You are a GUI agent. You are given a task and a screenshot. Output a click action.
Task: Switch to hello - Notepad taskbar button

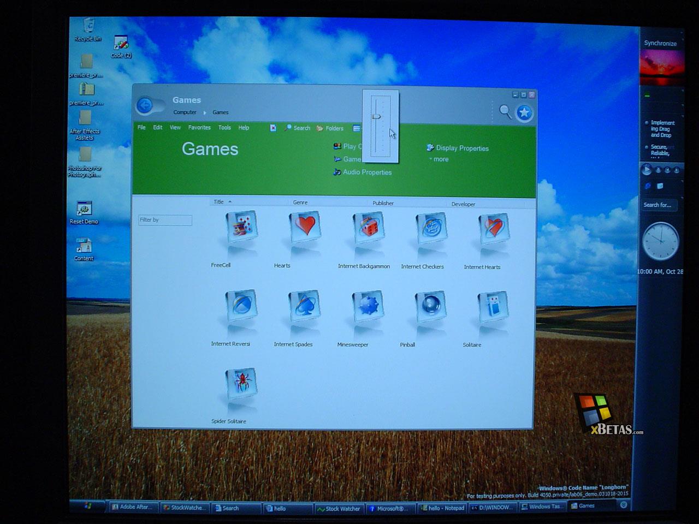pos(442,508)
